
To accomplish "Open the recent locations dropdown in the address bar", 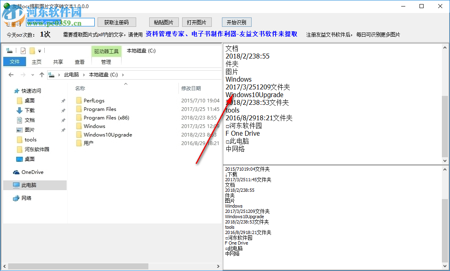I will tap(33, 75).
